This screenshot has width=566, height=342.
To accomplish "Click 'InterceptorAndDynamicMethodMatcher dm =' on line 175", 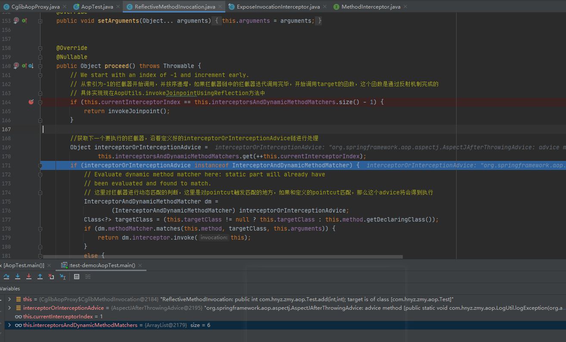I will click(x=151, y=201).
